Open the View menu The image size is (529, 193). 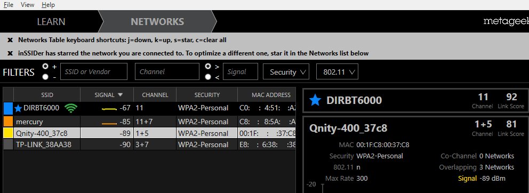(27, 5)
